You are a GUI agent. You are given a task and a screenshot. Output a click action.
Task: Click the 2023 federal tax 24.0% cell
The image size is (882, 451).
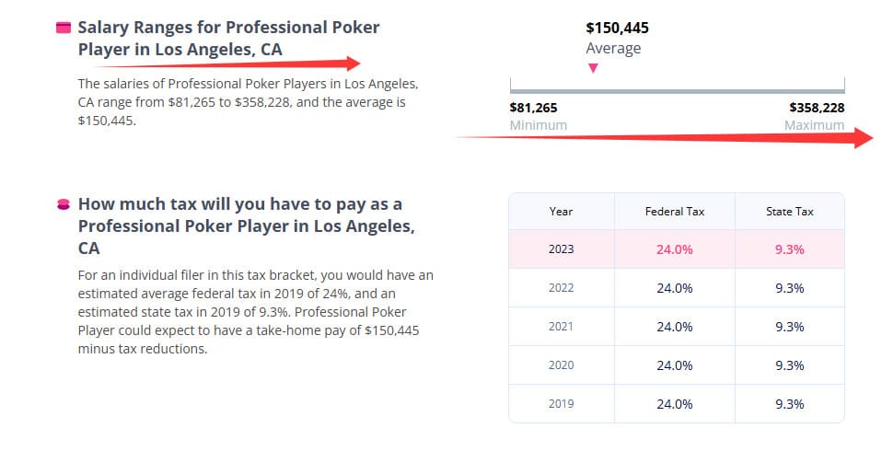pos(674,249)
